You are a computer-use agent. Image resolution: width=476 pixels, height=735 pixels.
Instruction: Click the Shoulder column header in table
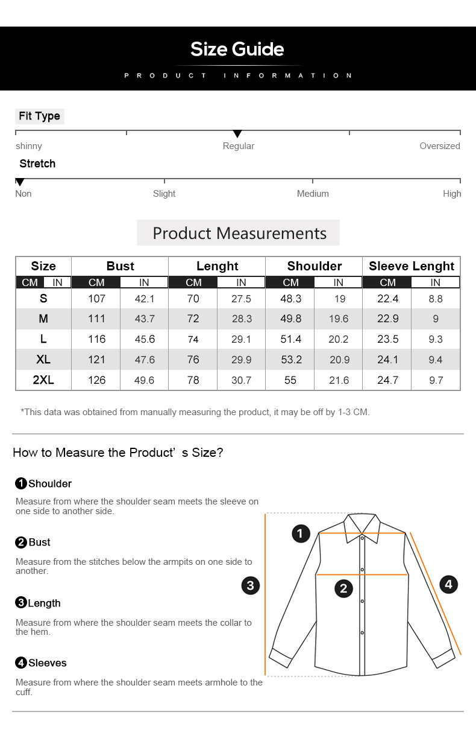pyautogui.click(x=314, y=266)
